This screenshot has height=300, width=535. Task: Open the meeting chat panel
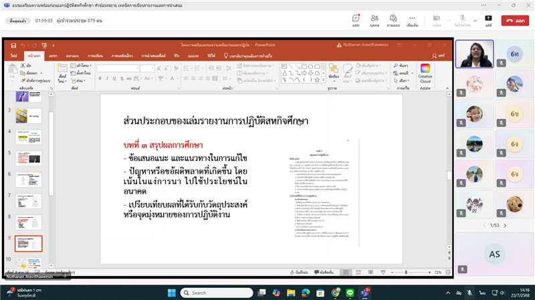point(355,21)
